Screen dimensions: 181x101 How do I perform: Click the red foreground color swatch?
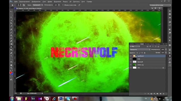[10, 73]
